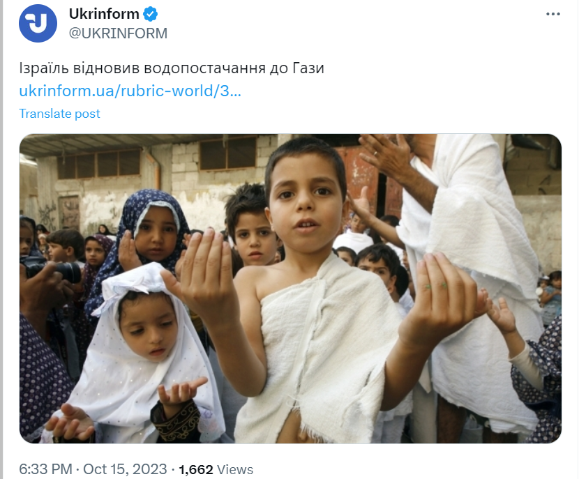Click the blue verified badge
The image size is (579, 479).
point(150,15)
